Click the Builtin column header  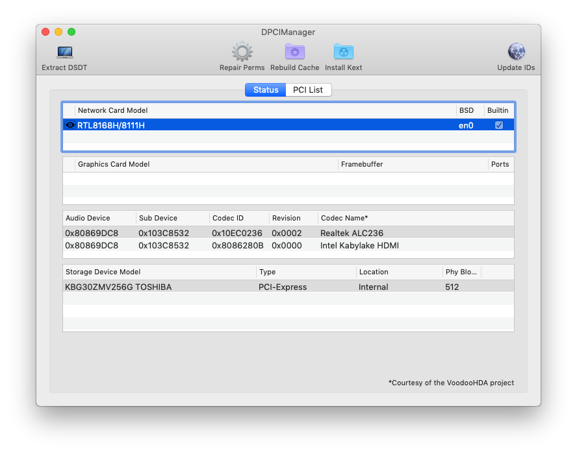[498, 110]
